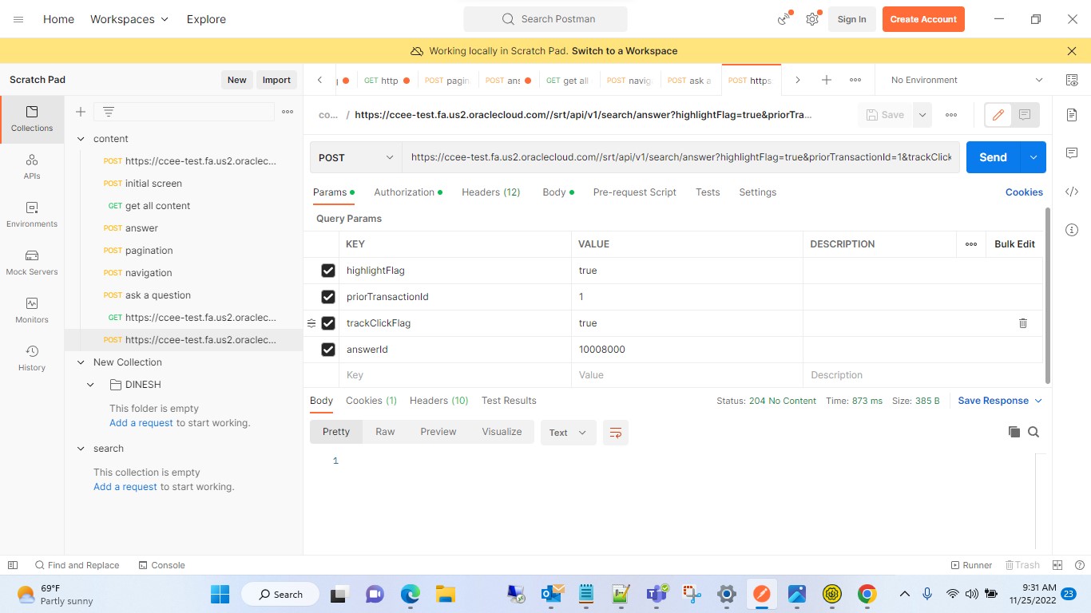The image size is (1091, 613).
Task: Open the Documentation panel icon
Action: 1071,114
